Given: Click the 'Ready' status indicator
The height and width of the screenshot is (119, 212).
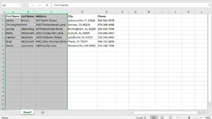Looking at the screenshot, I should [5, 118].
